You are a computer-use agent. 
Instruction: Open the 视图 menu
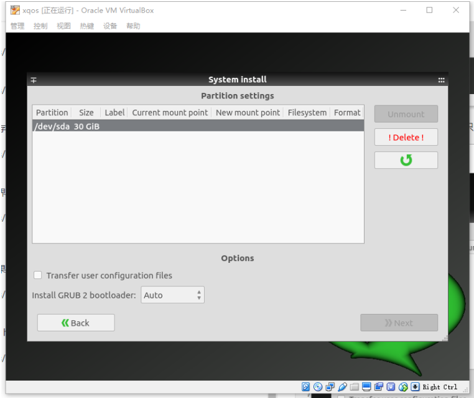pyautogui.click(x=64, y=26)
